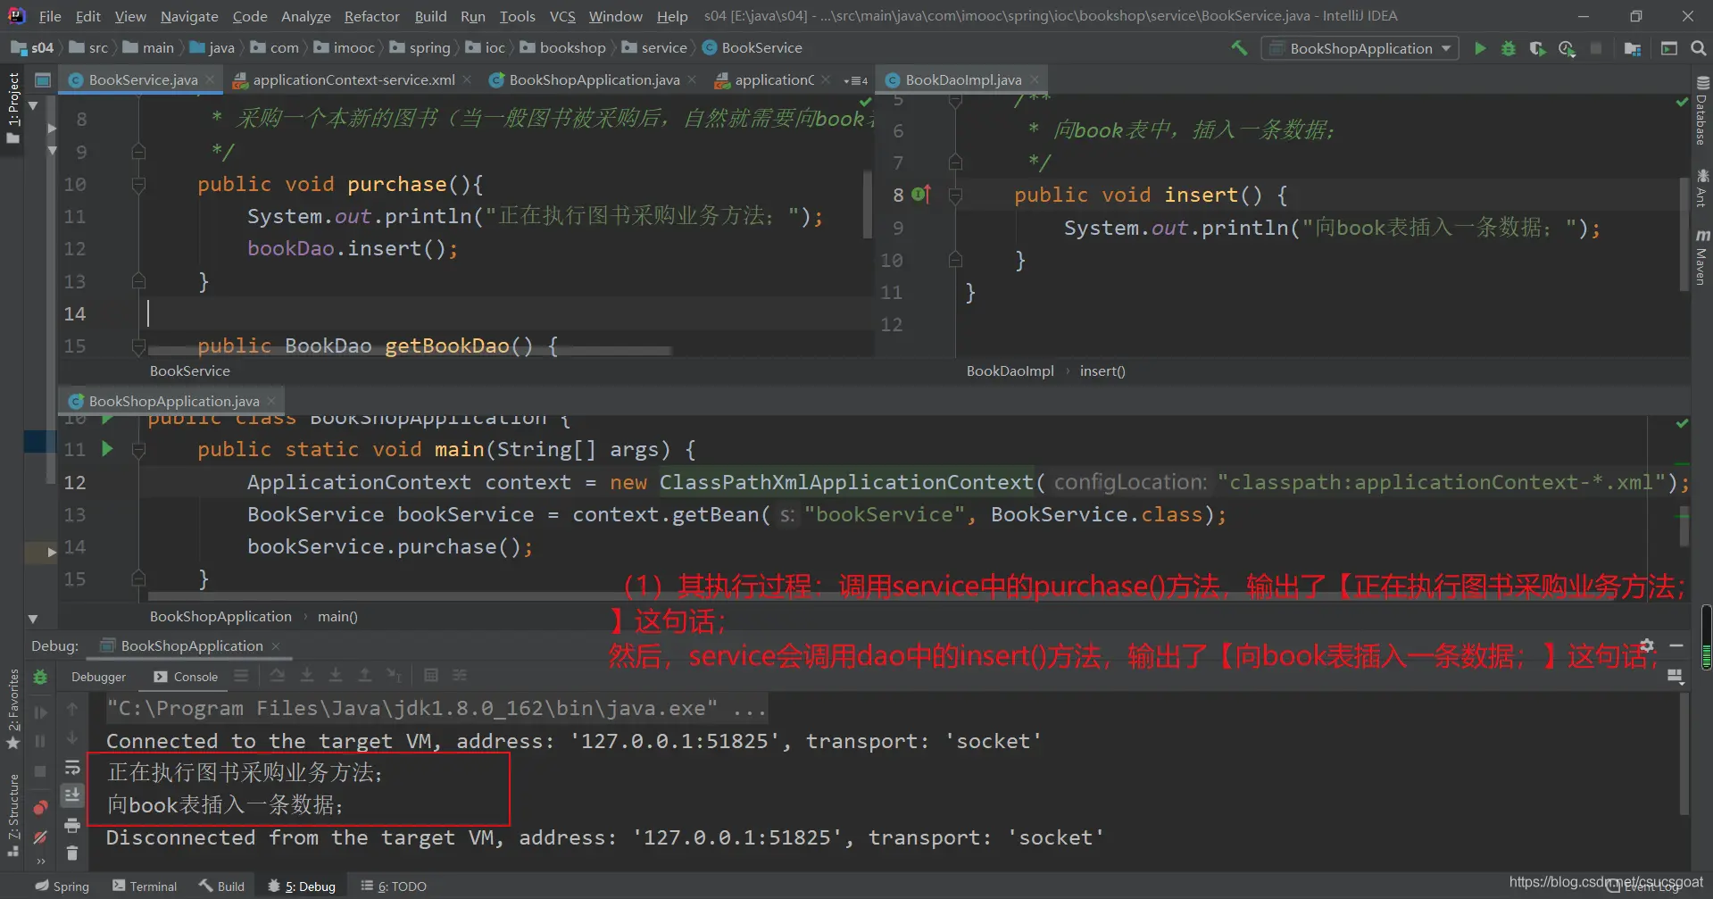Open the Terminal tool window

[x=145, y=886]
